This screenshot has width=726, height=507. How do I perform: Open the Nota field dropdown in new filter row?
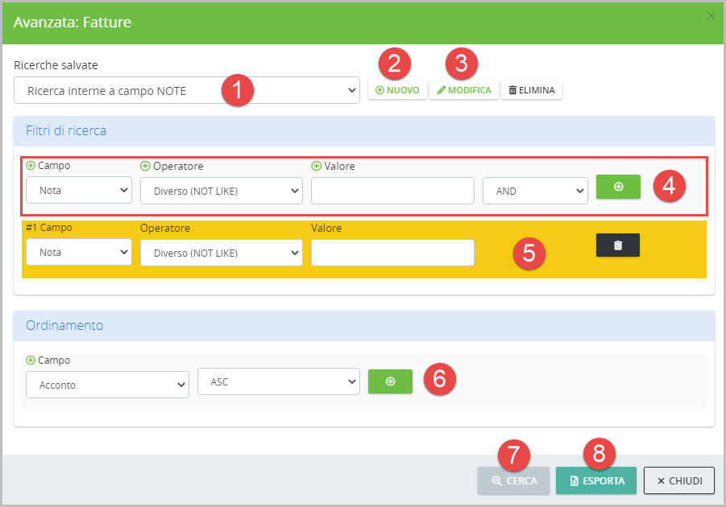[x=78, y=192]
